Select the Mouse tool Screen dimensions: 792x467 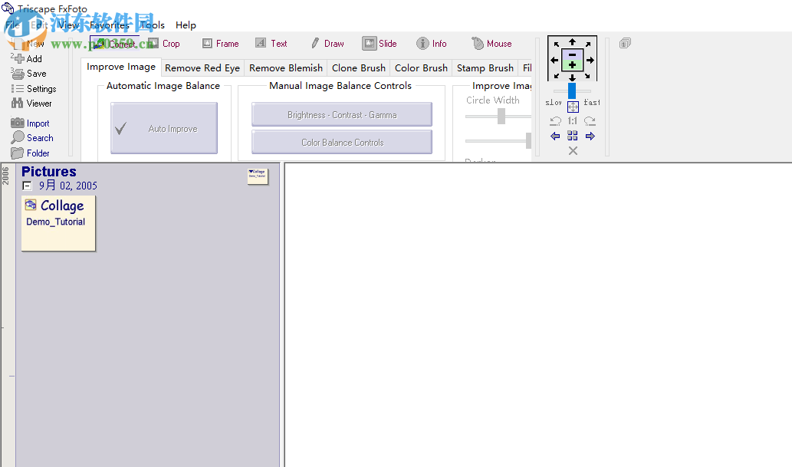(x=491, y=44)
